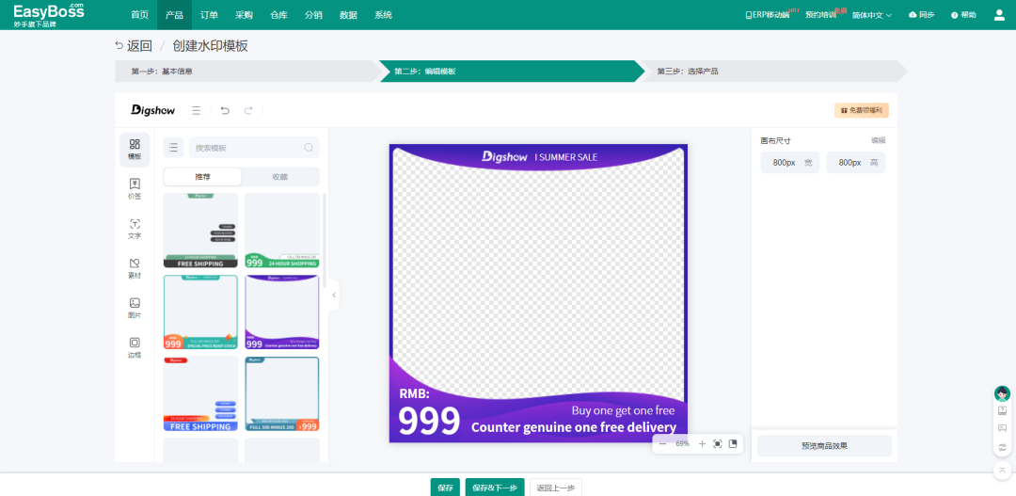Open the 预约培训 link
Viewport: 1016px width, 496px height.
820,15
